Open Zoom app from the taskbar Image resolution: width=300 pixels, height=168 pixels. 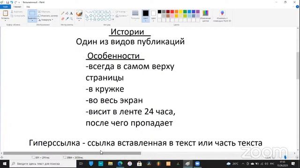click(197, 164)
